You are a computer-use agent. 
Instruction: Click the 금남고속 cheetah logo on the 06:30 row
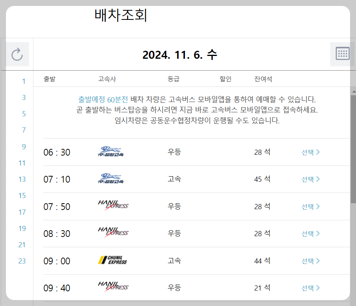111,152
